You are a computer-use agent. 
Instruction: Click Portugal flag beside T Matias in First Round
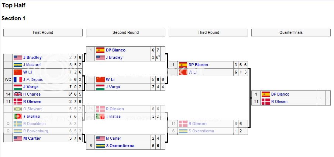(x=18, y=116)
